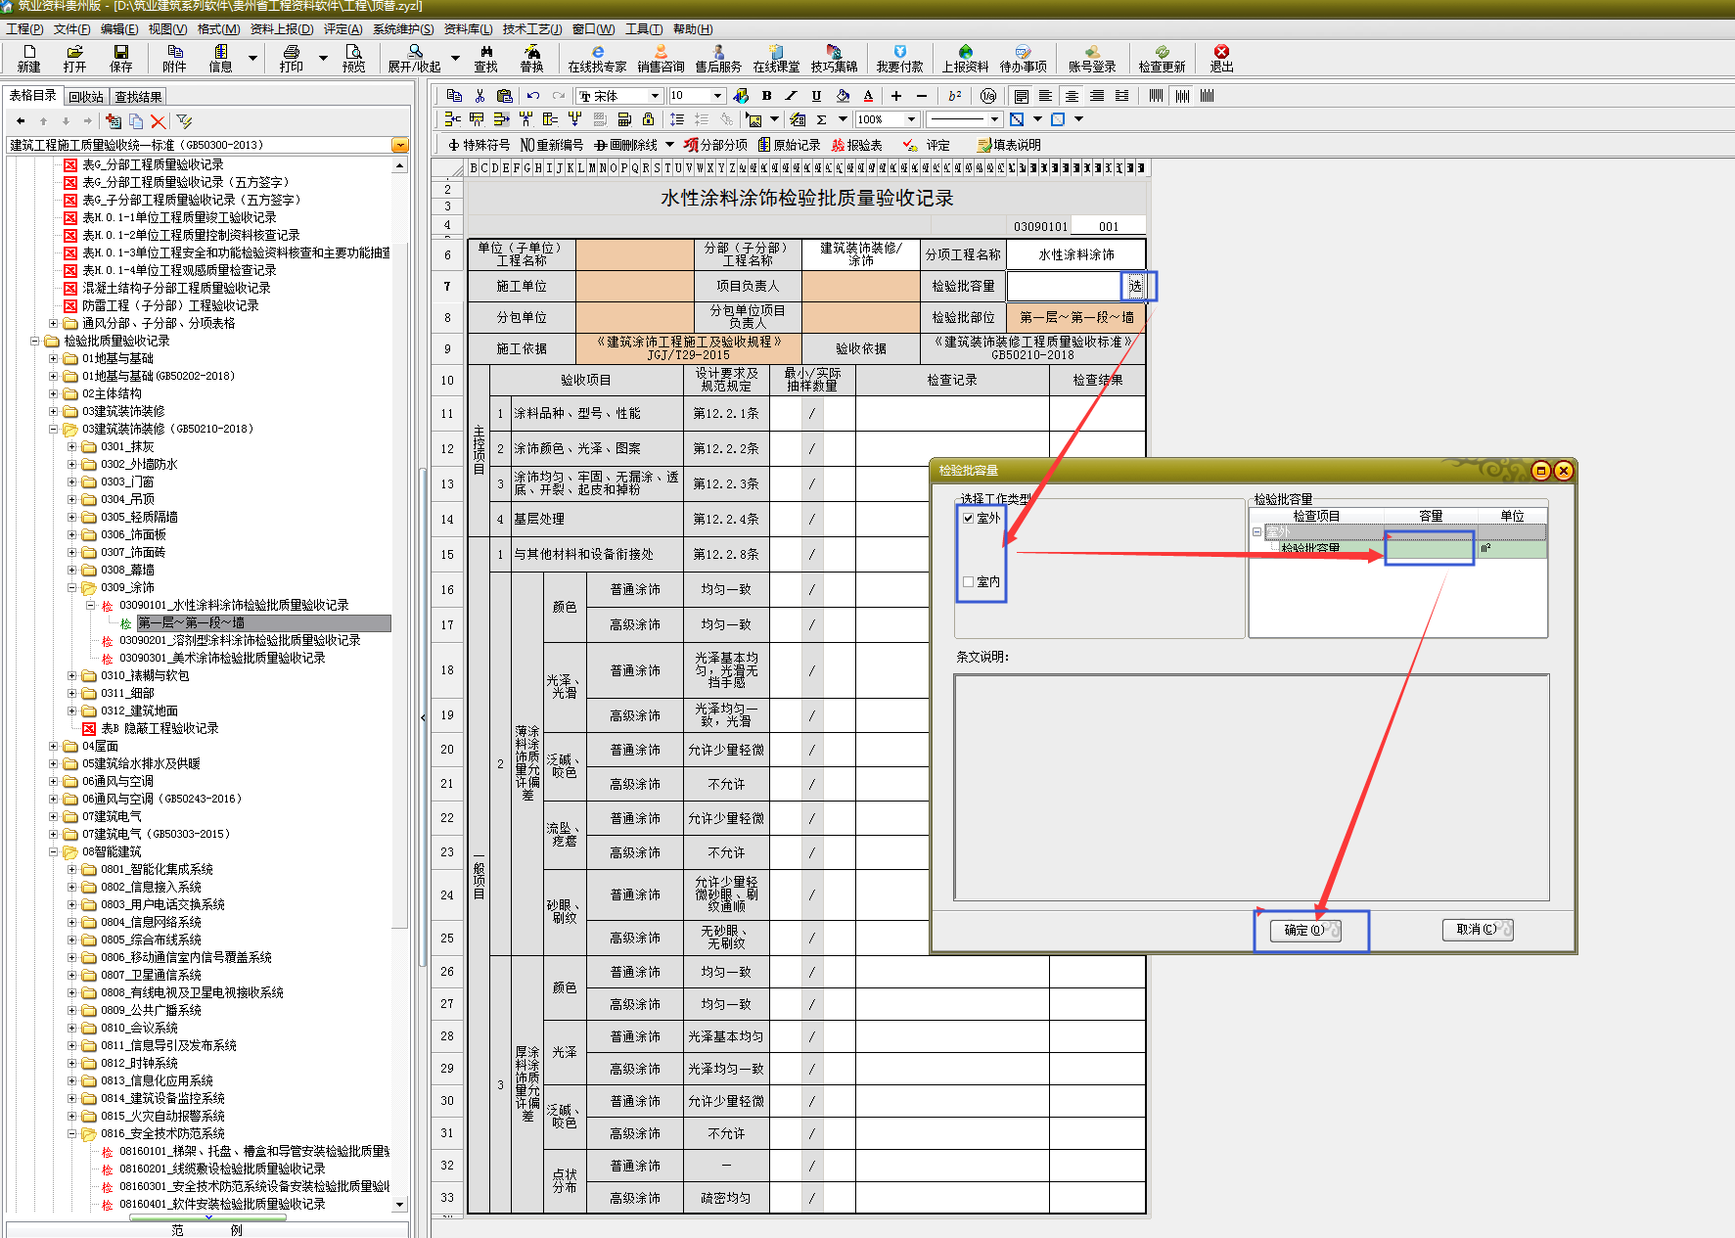
Task: Click the font color A icon
Action: [x=868, y=96]
